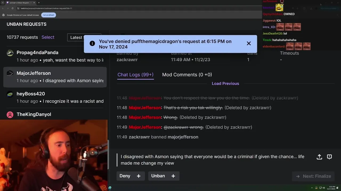Image resolution: width=341 pixels, height=191 pixels.
Task: Open MajorJefferson's unban request row
Action: (55, 77)
